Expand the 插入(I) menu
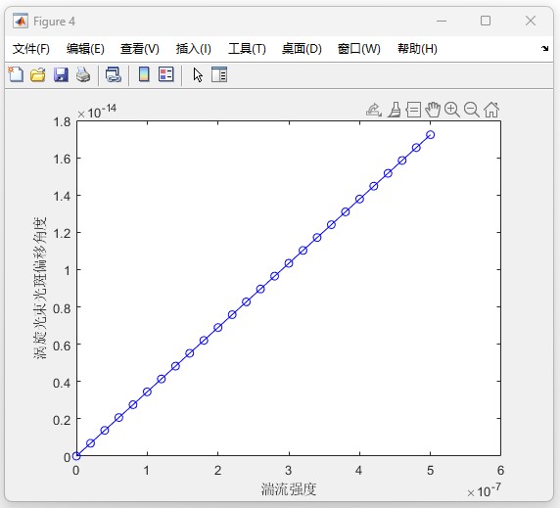Screen dimensions: 560x508 [194, 49]
